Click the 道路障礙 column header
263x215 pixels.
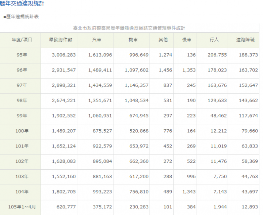[245, 40]
